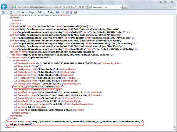Screen dimensions: 177x132
Task: Select the sharepoint.com tab
Action: pyautogui.click(x=105, y=7)
